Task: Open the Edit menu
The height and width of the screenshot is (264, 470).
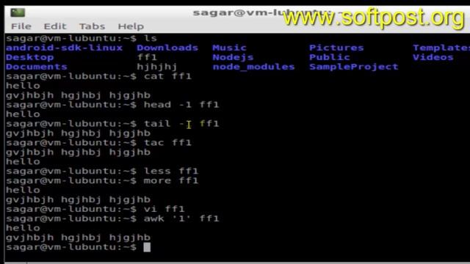Action: pyautogui.click(x=55, y=26)
